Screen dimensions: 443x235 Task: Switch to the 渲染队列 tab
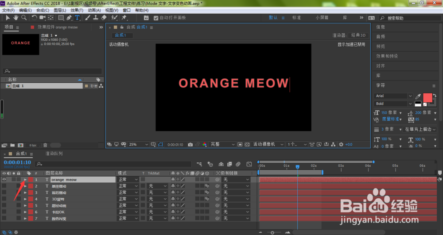pyautogui.click(x=54, y=154)
